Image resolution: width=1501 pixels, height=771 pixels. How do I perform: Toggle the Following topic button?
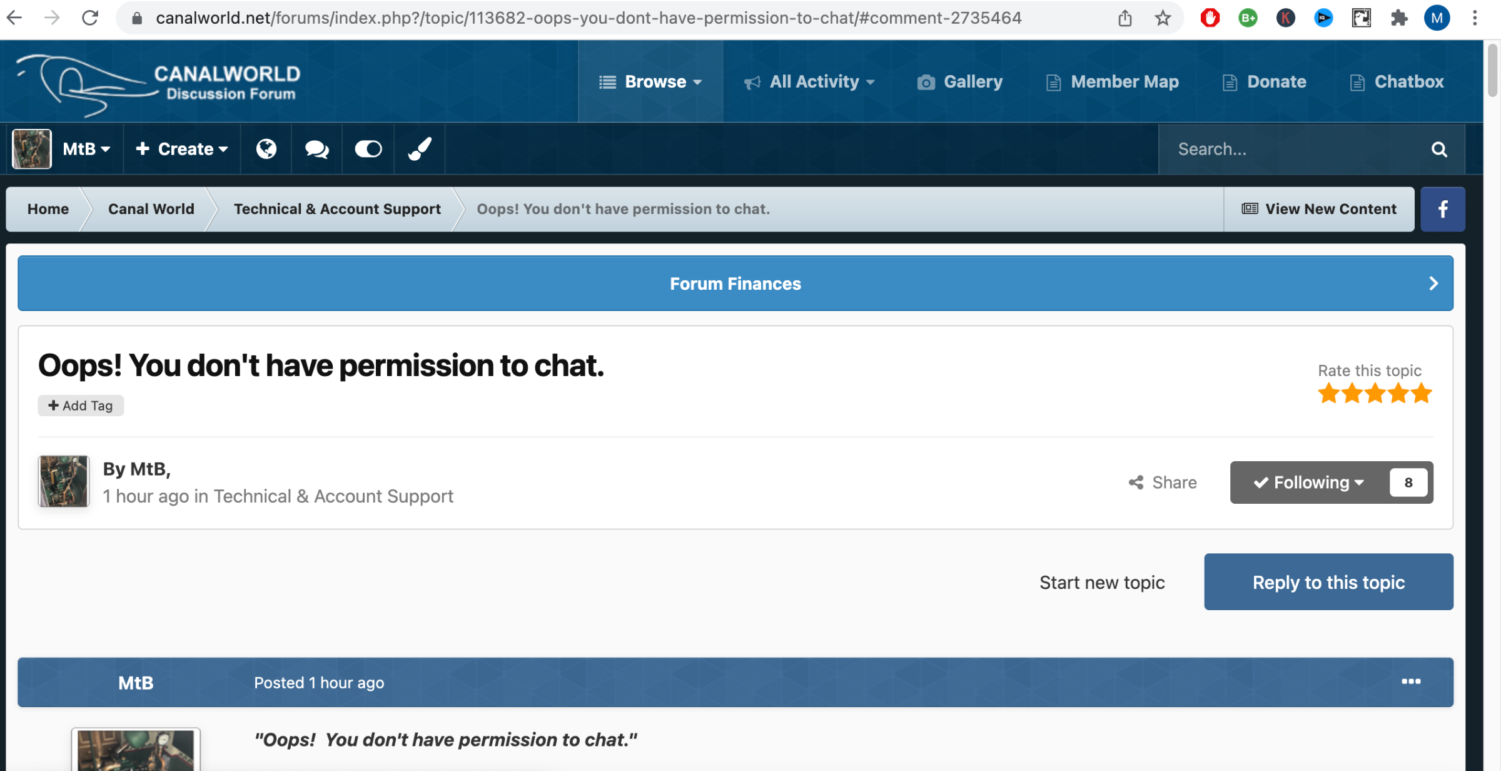[x=1310, y=483]
